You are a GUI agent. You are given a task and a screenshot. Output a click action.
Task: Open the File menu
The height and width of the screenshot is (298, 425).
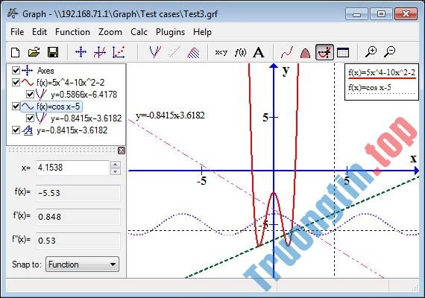click(x=17, y=32)
